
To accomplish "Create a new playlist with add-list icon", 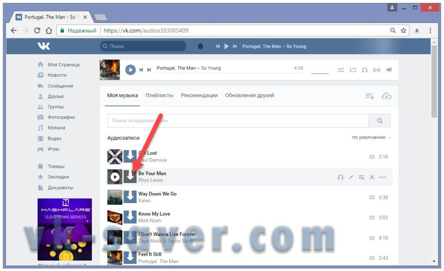I will click(x=370, y=97).
